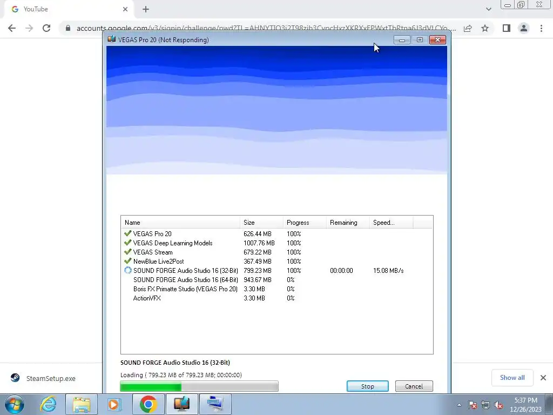Open Chrome three-dot menu
Screen dimensions: 553x415
coord(541,28)
